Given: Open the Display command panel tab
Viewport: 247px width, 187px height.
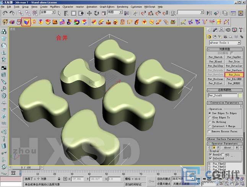Looking at the screenshot, I should [x=234, y=30].
